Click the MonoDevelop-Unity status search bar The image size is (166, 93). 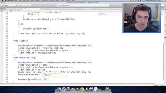(x=83, y=5)
